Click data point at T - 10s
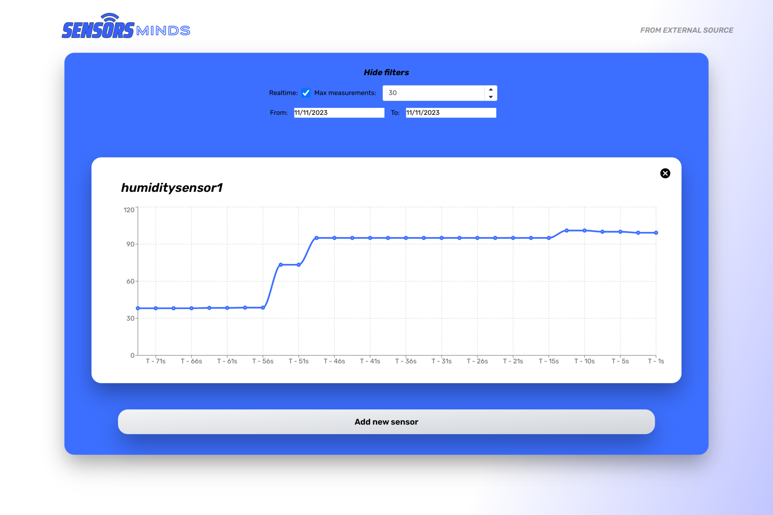773x515 pixels. 584,230
